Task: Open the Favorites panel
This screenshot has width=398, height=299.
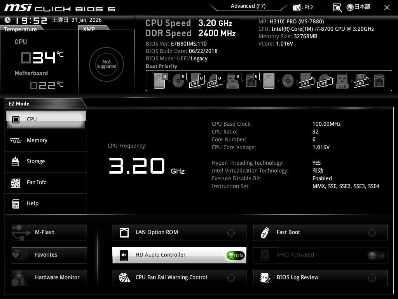Action: pyautogui.click(x=49, y=255)
